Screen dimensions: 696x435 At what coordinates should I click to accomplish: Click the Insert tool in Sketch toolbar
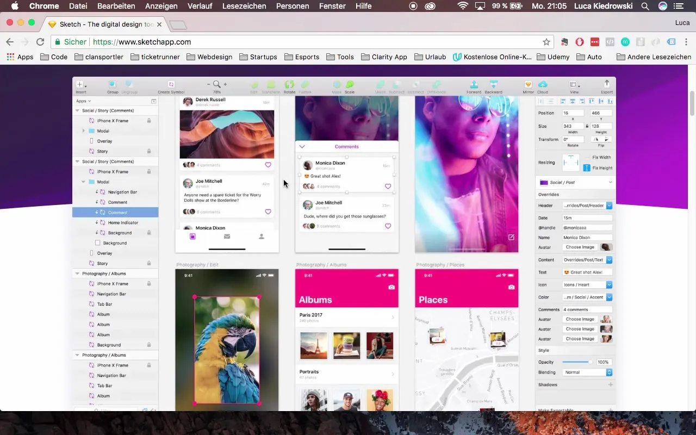coord(79,84)
